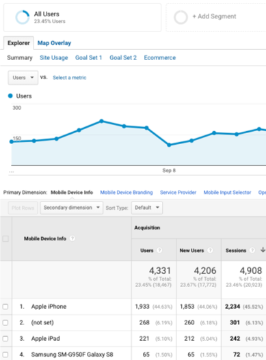
Task: Click Apple iPad users value 221
Action: (x=144, y=339)
